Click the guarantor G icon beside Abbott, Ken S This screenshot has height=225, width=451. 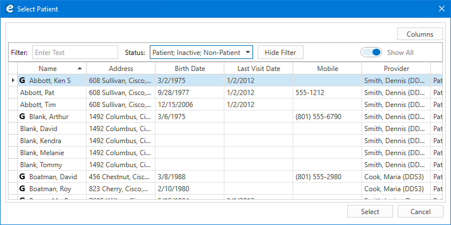[x=22, y=81]
